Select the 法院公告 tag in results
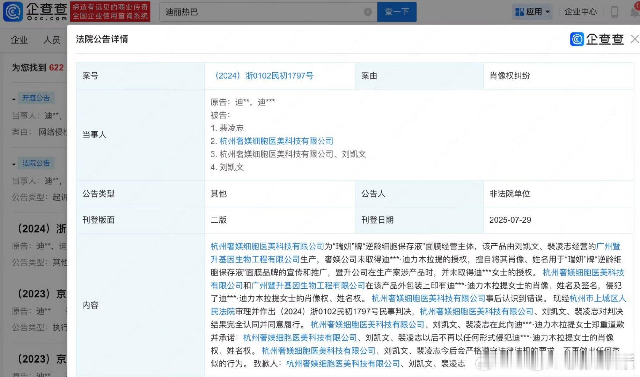The width and height of the screenshot is (640, 377). point(36,163)
